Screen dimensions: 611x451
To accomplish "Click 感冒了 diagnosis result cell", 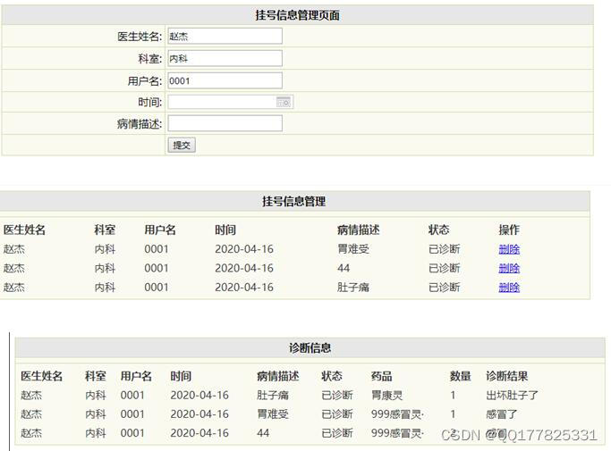I will pyautogui.click(x=502, y=414).
